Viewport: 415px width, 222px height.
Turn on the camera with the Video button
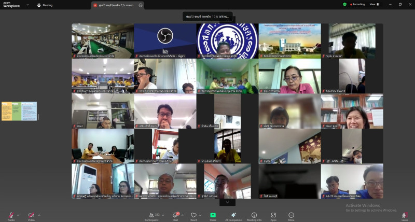31,216
